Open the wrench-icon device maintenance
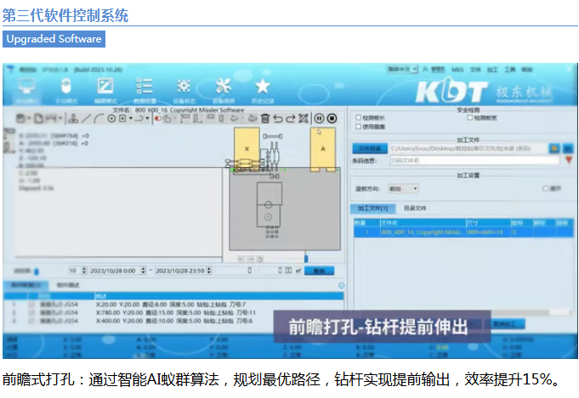 coord(224,90)
